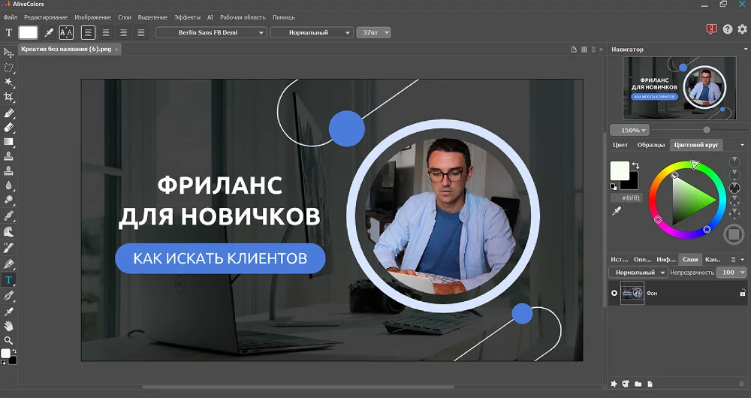Hide the Фон layer visibility
This screenshot has height=398, width=751.
[614, 293]
